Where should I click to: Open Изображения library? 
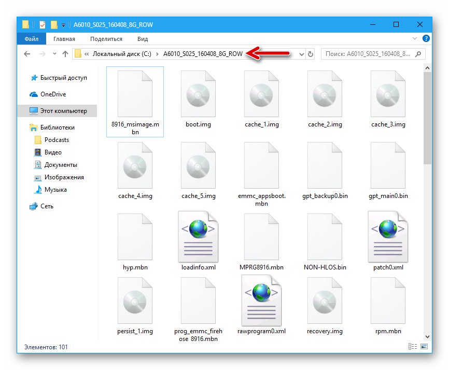59,177
